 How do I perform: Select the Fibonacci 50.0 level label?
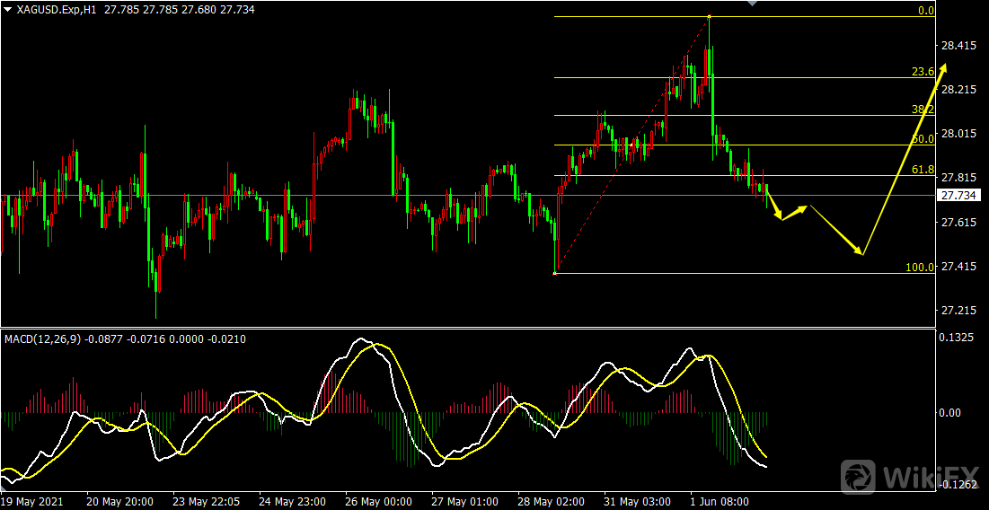coord(923,139)
